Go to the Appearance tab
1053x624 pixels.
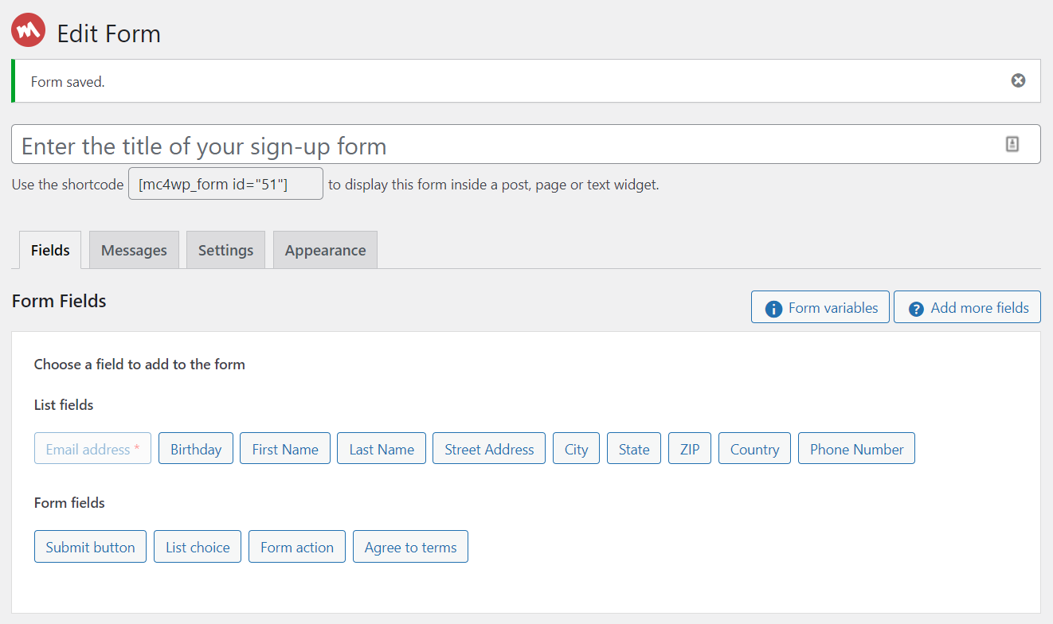(x=325, y=250)
